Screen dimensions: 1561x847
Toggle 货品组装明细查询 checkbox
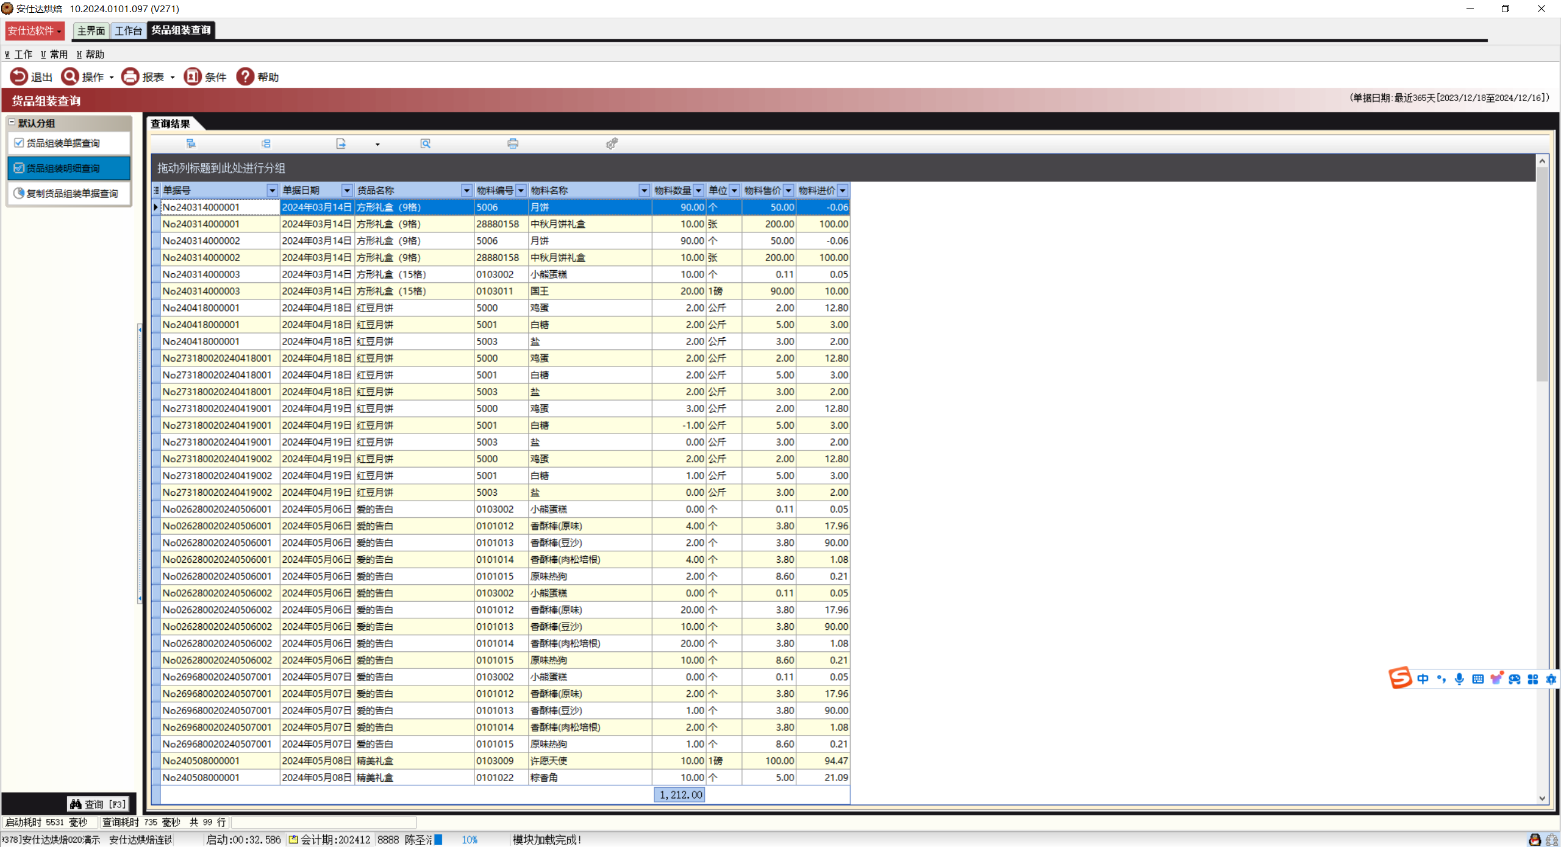(x=19, y=168)
